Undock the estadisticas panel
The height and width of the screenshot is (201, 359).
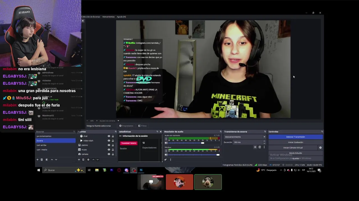(157, 131)
